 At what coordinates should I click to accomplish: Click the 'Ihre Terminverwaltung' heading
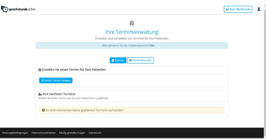pos(132,32)
